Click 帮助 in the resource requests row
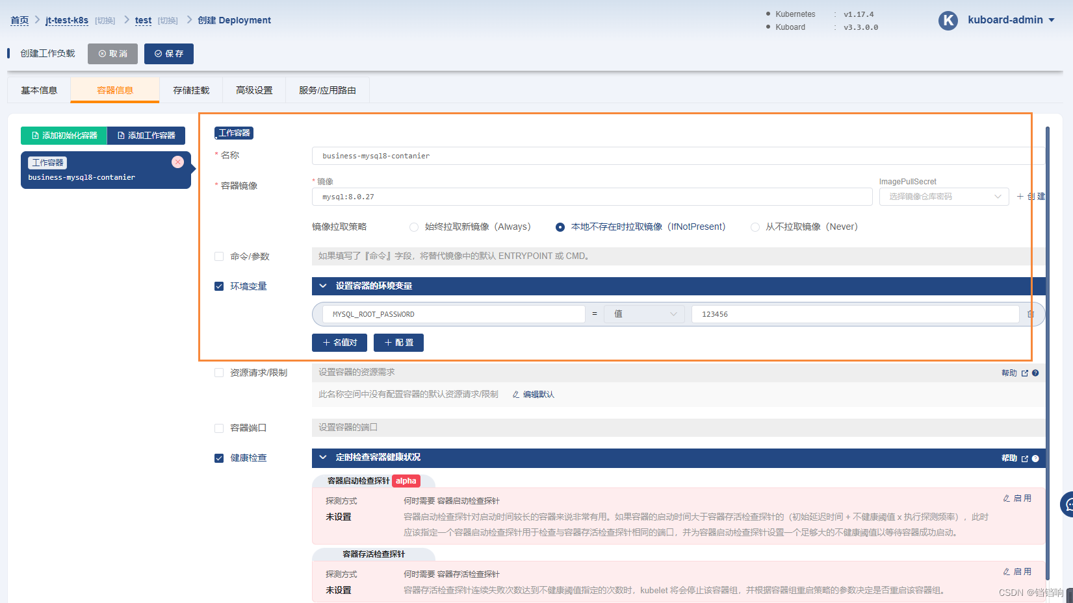The width and height of the screenshot is (1073, 603). 1009,373
